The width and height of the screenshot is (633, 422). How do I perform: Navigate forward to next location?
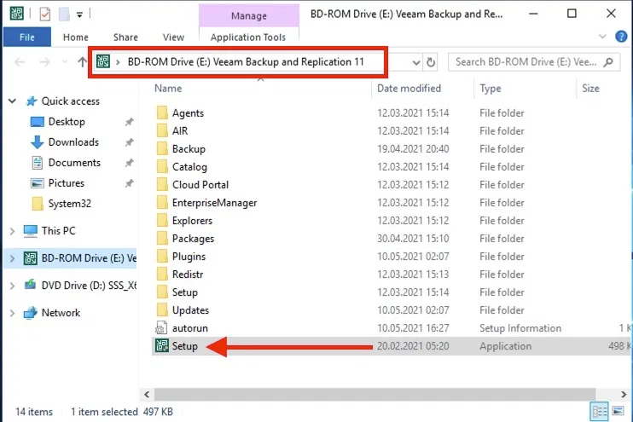[45, 62]
